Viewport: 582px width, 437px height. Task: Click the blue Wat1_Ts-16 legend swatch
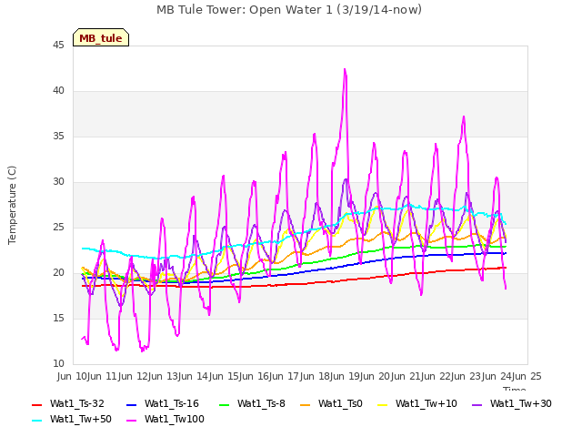tap(131, 404)
